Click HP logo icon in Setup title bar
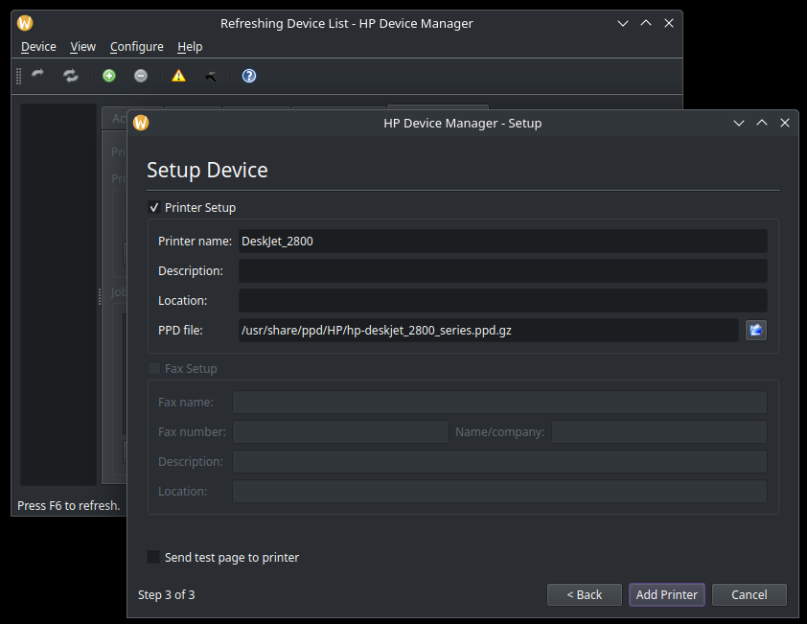 pyautogui.click(x=141, y=123)
